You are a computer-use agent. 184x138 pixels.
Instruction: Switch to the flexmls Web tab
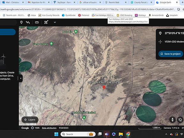point(116,2)
